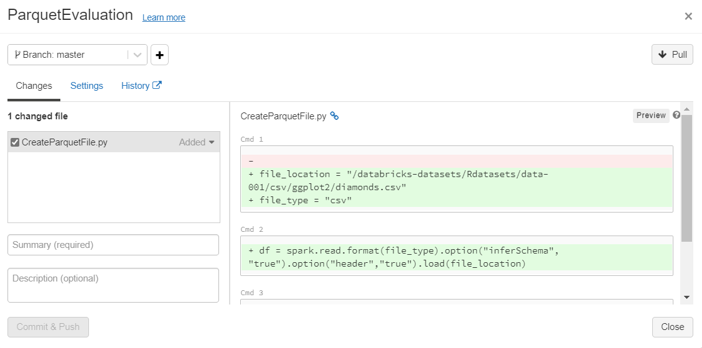Click the Commit & Push button
Viewport: 702px width, 348px height.
pyautogui.click(x=48, y=327)
